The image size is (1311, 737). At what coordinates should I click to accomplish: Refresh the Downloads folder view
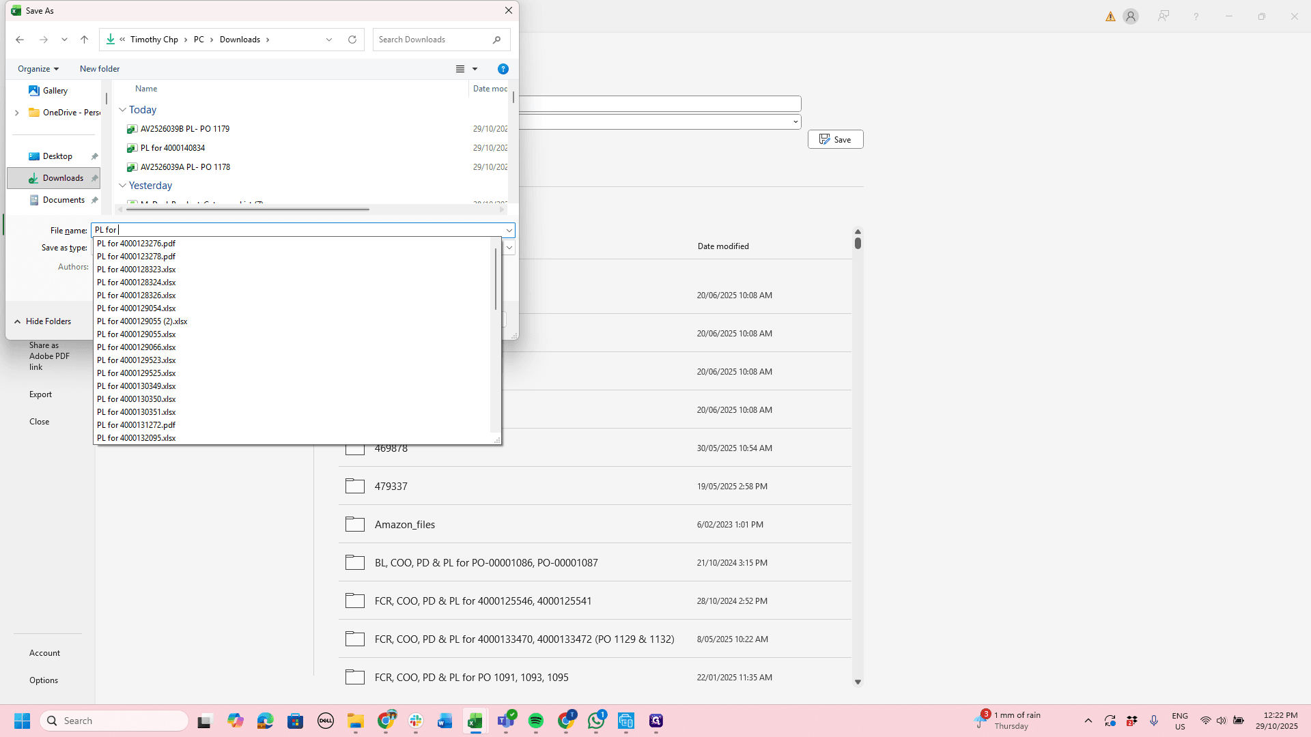[x=352, y=40]
